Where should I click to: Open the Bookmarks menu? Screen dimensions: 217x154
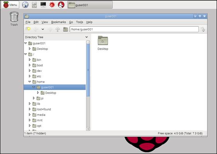point(58,22)
